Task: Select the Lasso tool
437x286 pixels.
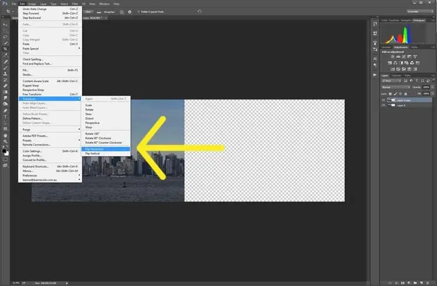Action: point(5,37)
